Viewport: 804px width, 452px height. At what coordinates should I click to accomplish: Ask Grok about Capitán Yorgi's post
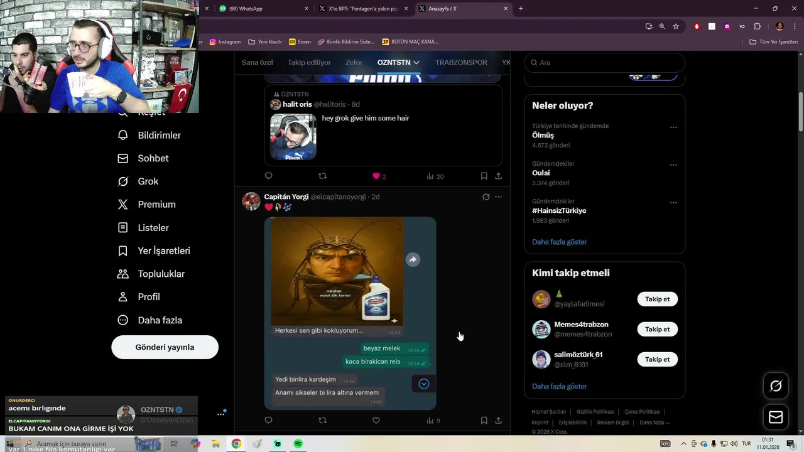click(486, 197)
